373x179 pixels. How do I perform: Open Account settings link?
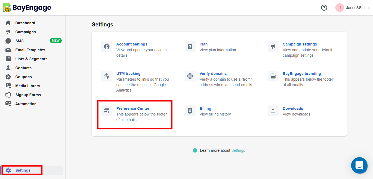(132, 44)
